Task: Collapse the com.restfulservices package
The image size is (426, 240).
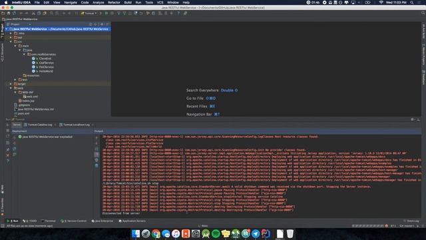Action: [x=24, y=55]
